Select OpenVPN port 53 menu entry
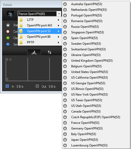The image size is (131, 149). pos(40,31)
